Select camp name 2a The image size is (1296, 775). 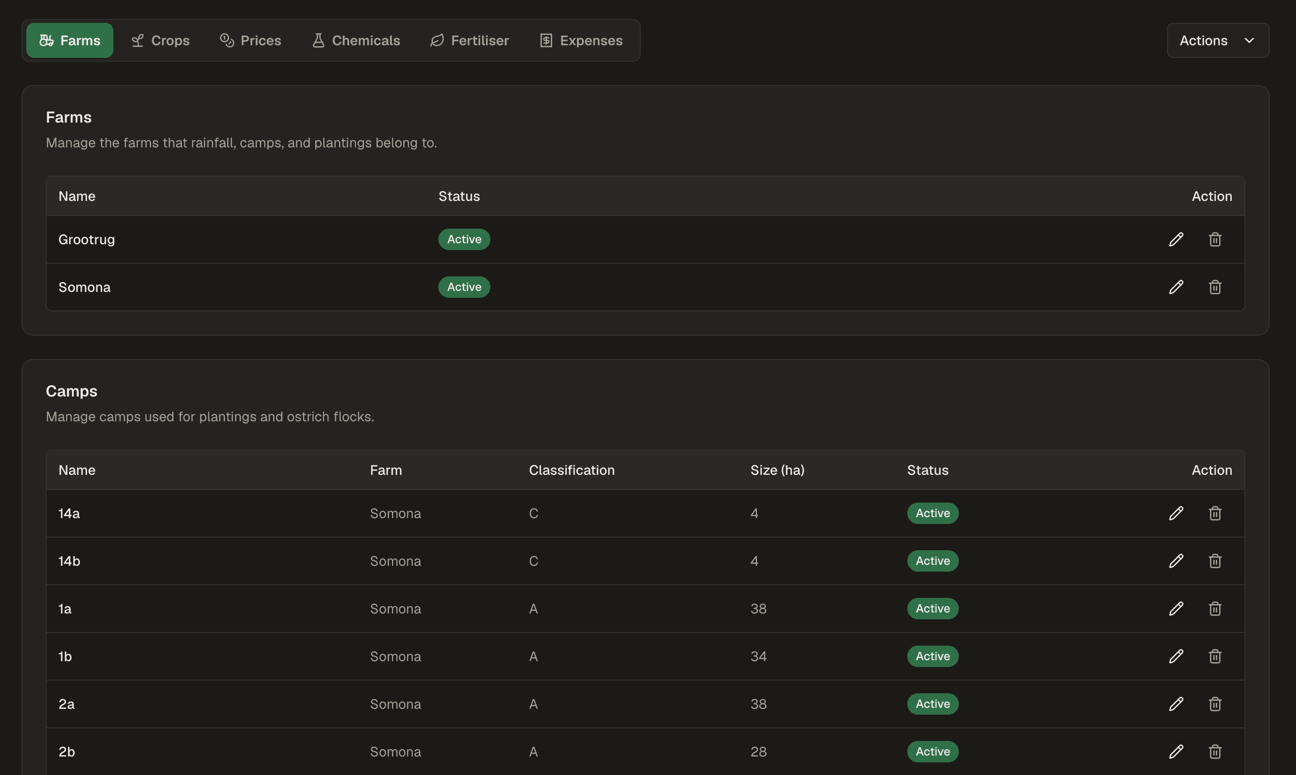click(x=66, y=704)
